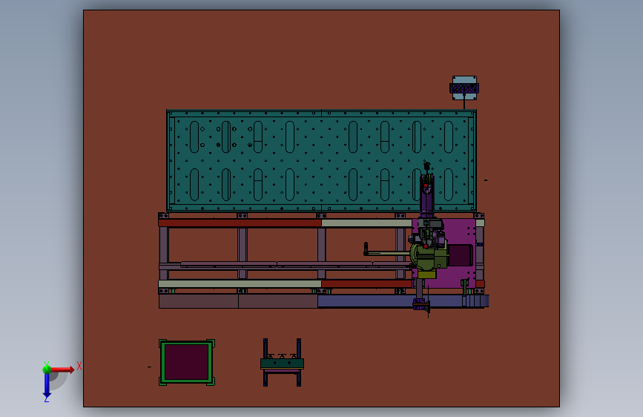Select the small control box above the panel
Viewport: 643px width, 417px height.
click(x=464, y=88)
